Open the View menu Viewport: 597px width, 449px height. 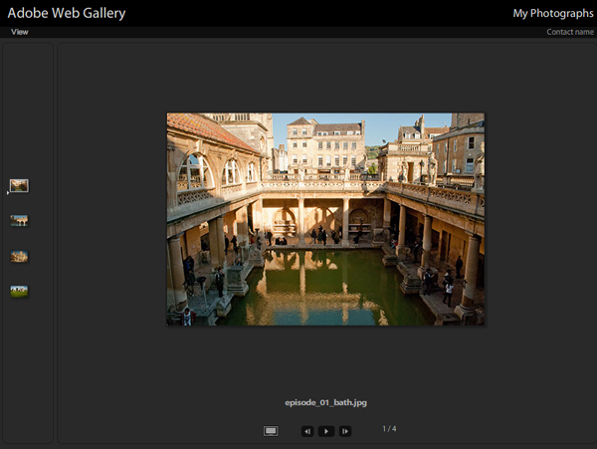(x=20, y=32)
